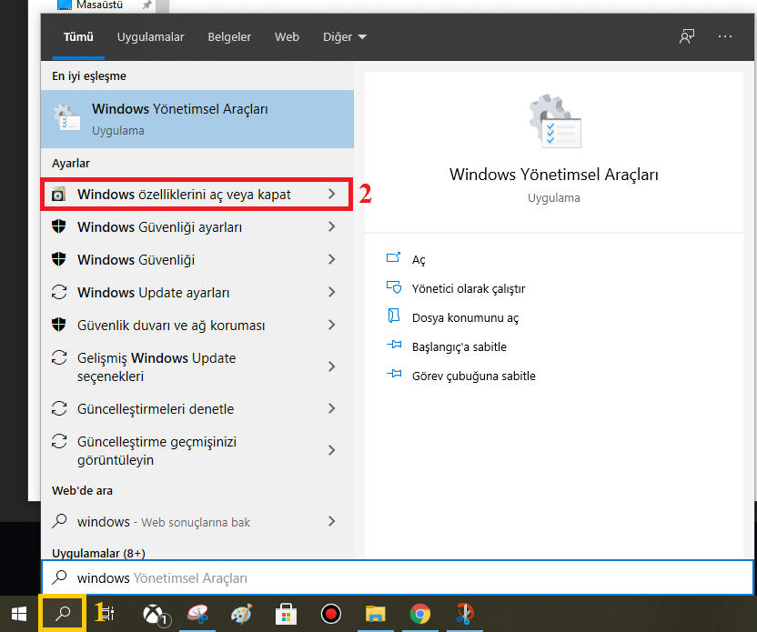Launch the Xbox app from taskbar
This screenshot has height=632, width=757.
(155, 614)
